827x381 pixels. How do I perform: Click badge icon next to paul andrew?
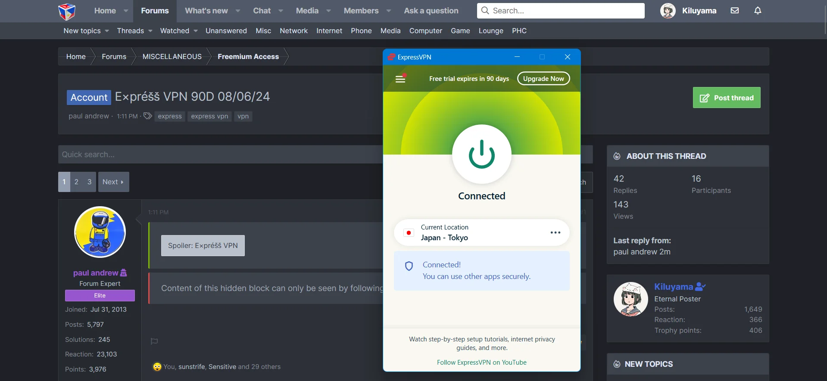(x=124, y=273)
